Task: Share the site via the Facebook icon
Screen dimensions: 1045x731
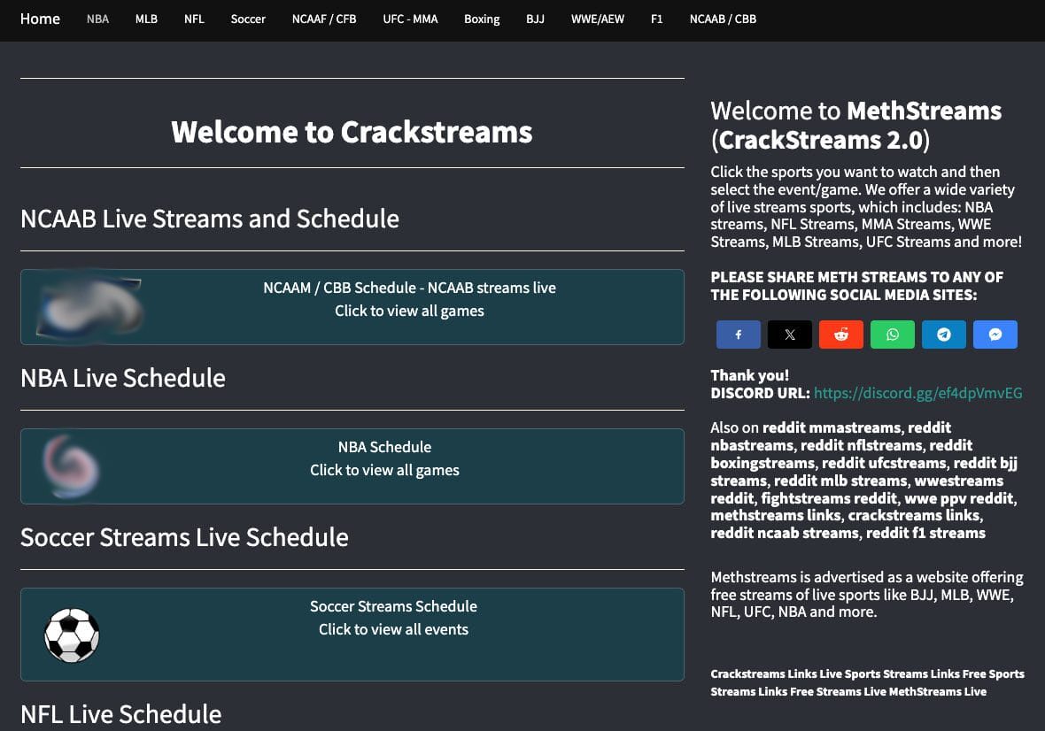Action: tap(738, 335)
